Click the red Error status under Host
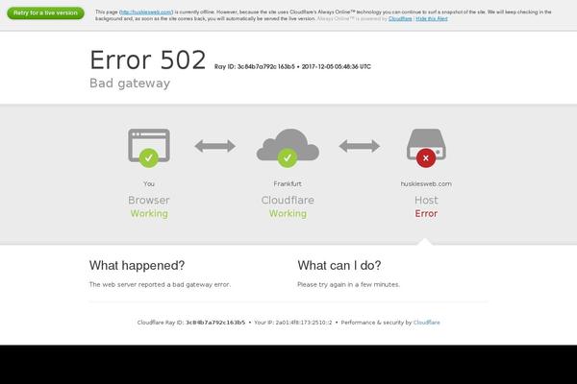 (426, 213)
